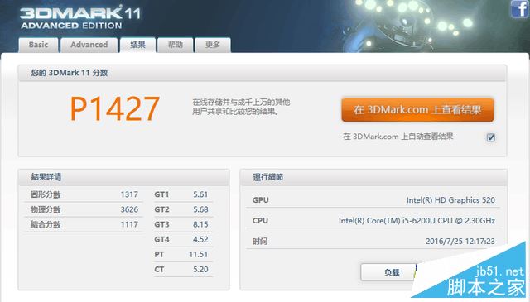The image size is (530, 302).
Task: Switch to the Basic tab
Action: pyautogui.click(x=38, y=45)
